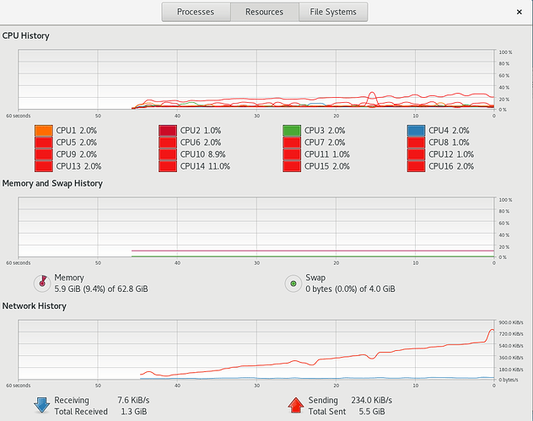Click the CPU12 color swatch
The height and width of the screenshot is (421, 533).
[x=416, y=154]
